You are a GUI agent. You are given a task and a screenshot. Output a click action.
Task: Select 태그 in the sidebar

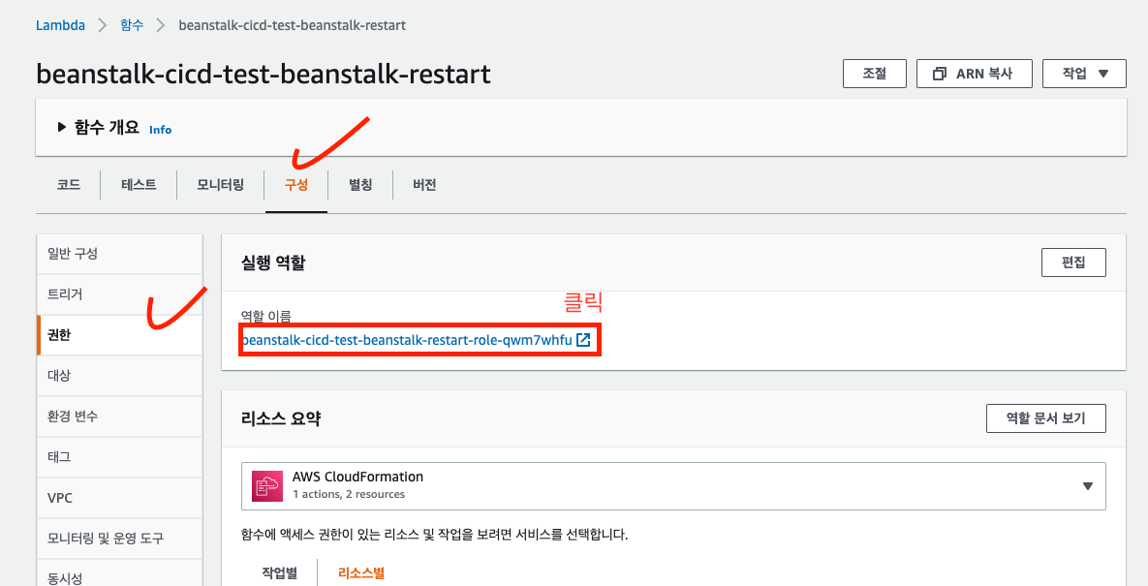pos(119,456)
